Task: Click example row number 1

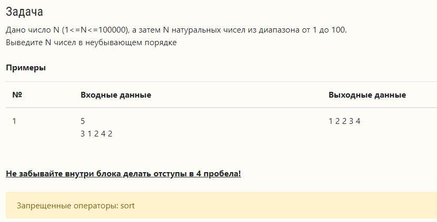Action: click(14, 121)
